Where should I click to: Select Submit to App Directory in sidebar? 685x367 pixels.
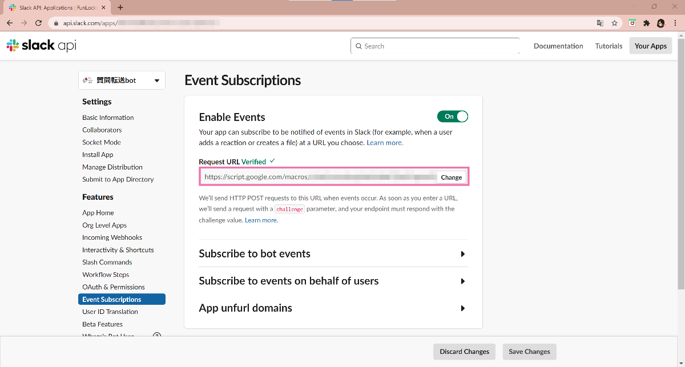pos(118,179)
